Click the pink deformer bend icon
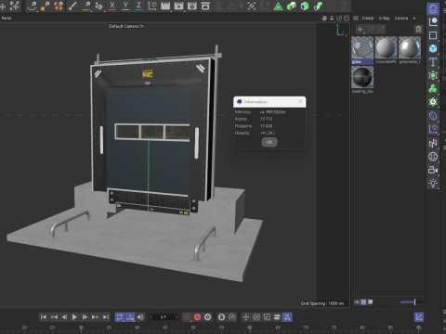Screen dimensions: 446x334 point(433,143)
